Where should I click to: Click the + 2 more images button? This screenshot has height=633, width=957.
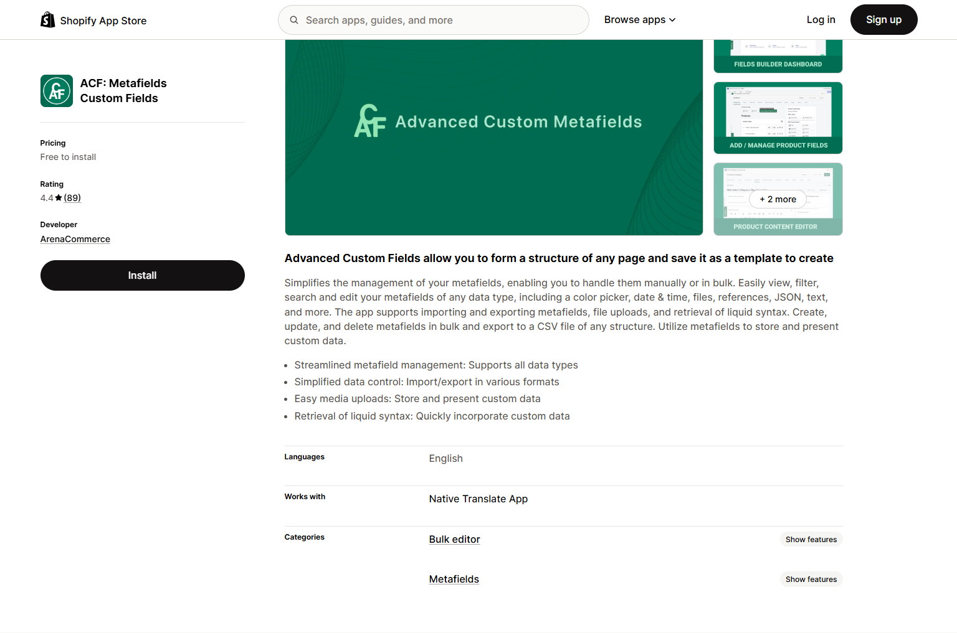coord(778,199)
